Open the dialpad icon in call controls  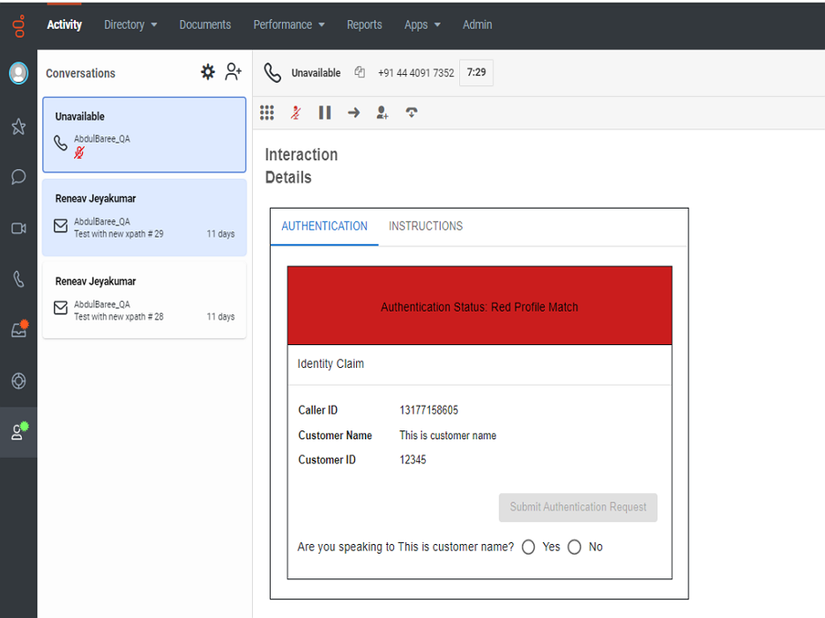267,113
